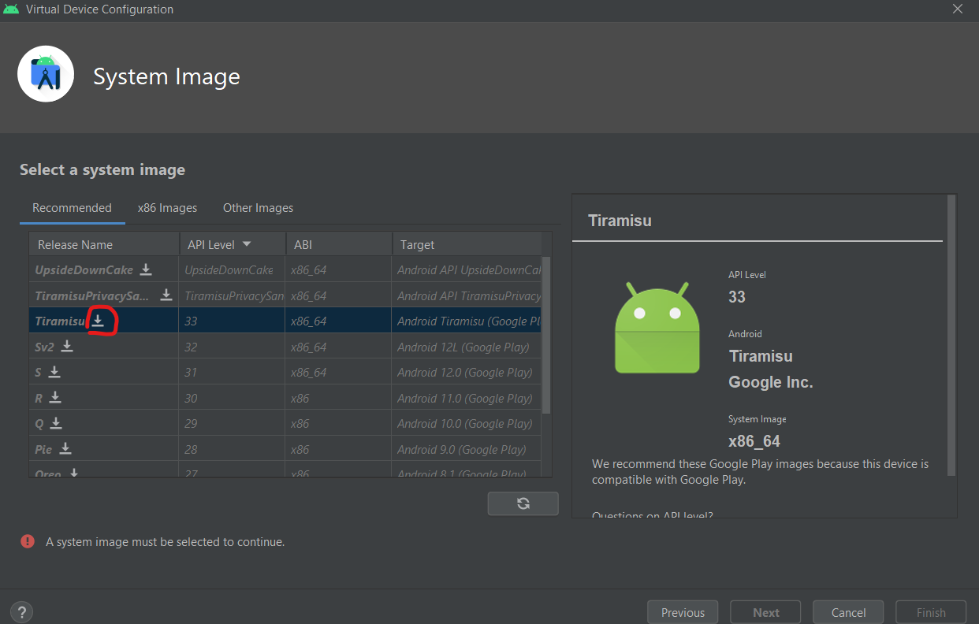Click the red error warning icon
Viewport: 979px width, 624px height.
point(28,541)
